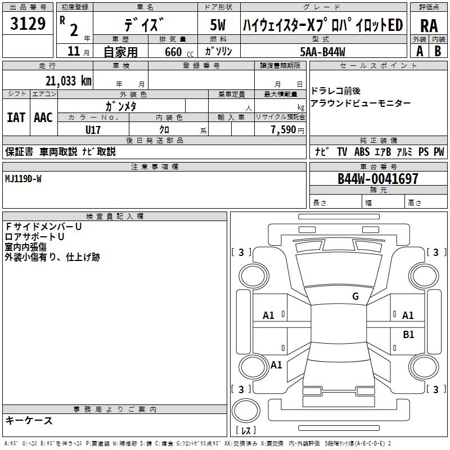The image size is (450, 450).
Task: Click the TV equipment entry
Action: pyautogui.click(x=342, y=151)
